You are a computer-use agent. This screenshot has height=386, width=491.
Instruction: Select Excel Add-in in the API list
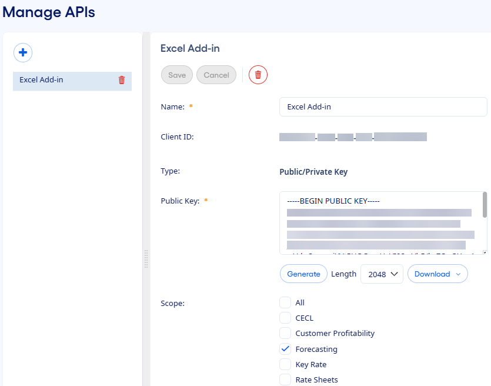(72, 81)
